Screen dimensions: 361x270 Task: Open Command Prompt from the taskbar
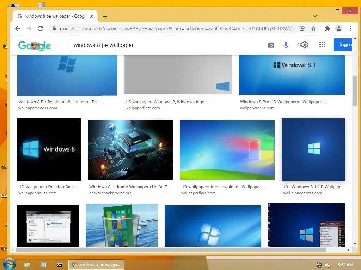pos(59,265)
